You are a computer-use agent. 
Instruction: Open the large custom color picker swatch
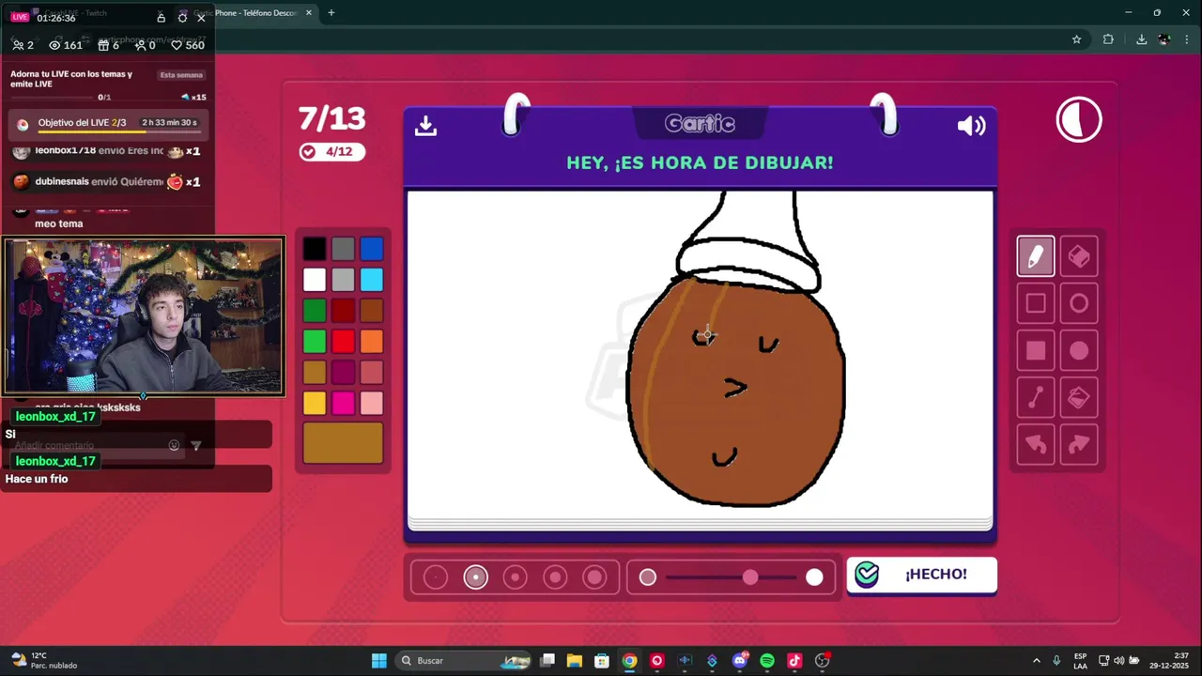(343, 443)
